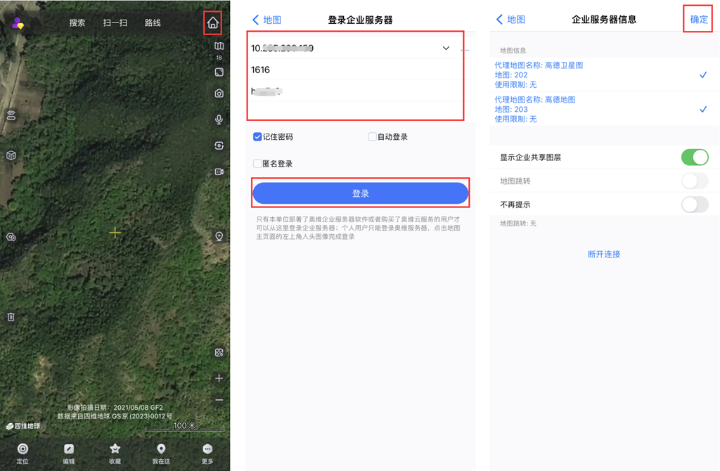Image resolution: width=720 pixels, height=471 pixels.
Task: Tap the home icon at top right of map
Action: [212, 23]
